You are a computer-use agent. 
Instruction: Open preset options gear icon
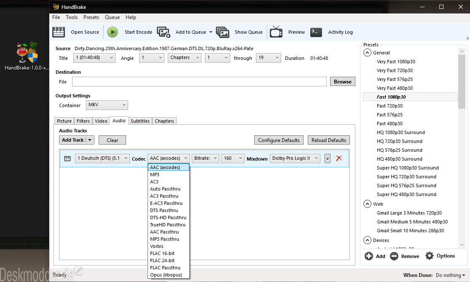(430, 255)
